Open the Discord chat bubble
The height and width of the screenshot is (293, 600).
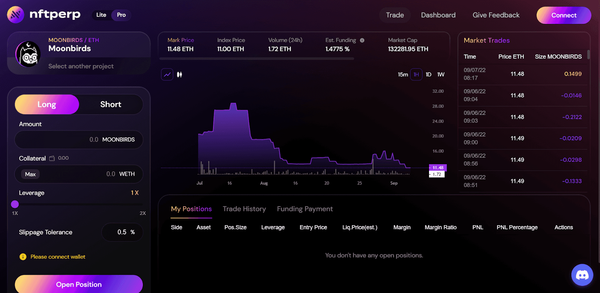tap(582, 275)
